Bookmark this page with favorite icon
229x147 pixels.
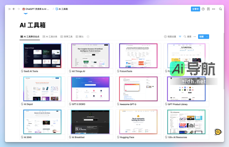[x=208, y=9]
